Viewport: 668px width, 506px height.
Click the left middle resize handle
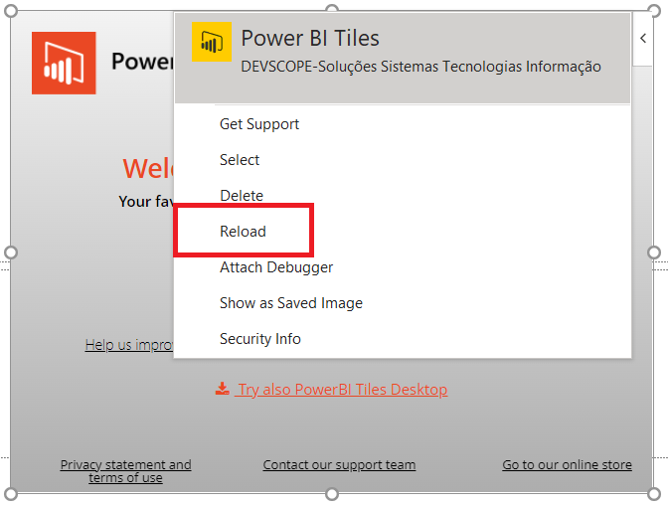point(11,253)
